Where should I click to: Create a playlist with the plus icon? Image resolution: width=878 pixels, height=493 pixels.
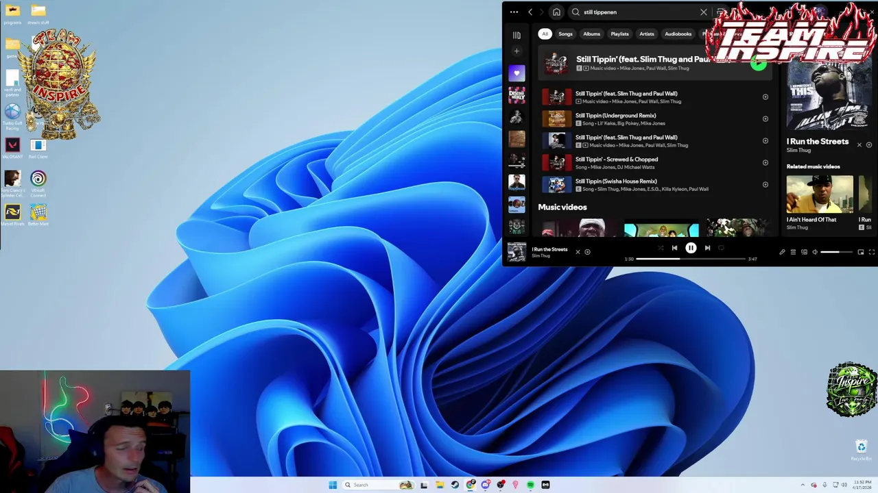point(517,51)
